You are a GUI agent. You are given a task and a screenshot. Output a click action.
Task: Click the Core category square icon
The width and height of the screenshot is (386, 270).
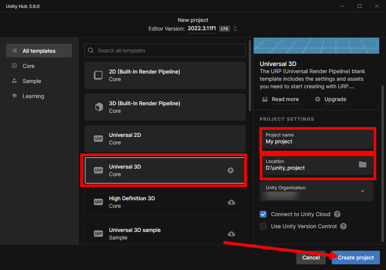coord(14,66)
